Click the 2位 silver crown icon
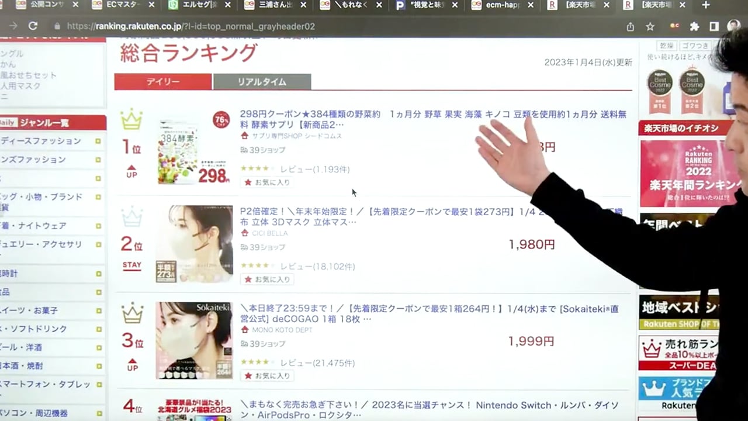This screenshot has height=421, width=748. 132,216
